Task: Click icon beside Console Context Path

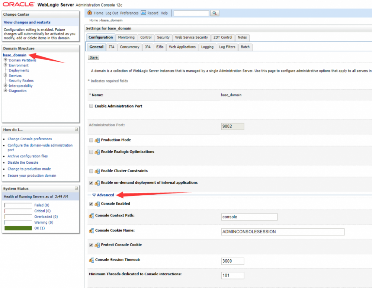Action: (92, 216)
